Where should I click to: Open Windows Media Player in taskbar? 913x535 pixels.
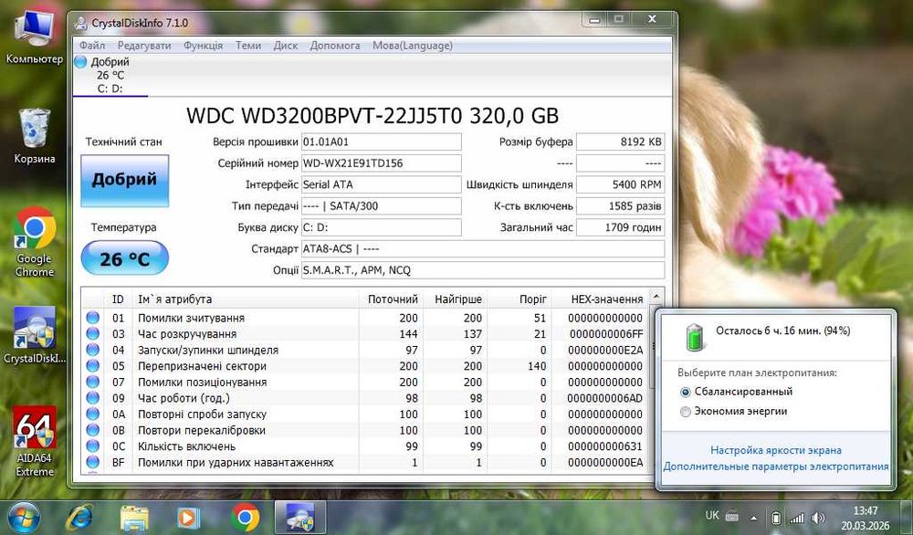[x=187, y=518]
